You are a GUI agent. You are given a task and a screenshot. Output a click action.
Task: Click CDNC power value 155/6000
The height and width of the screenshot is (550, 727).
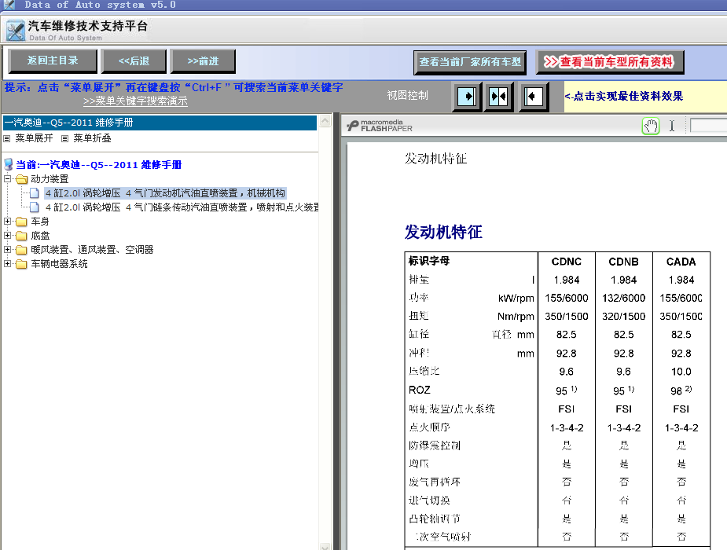pos(567,298)
